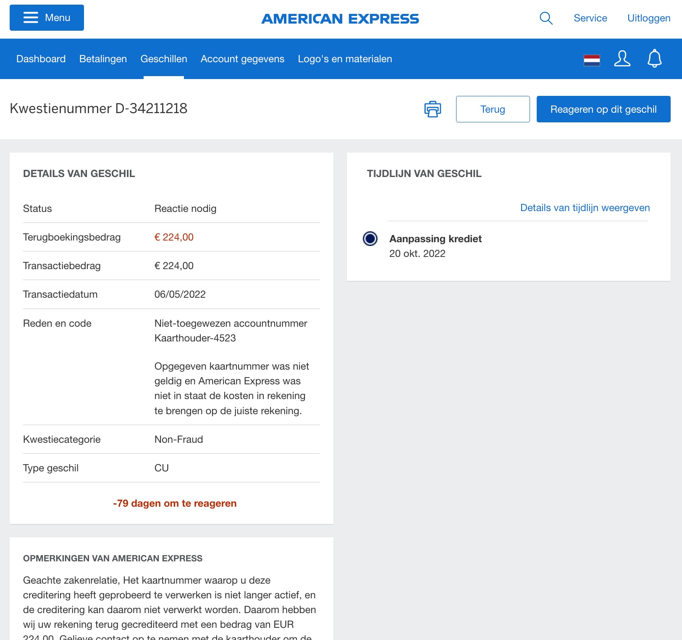Print the dispute using the printer icon
682x640 pixels.
pos(432,109)
